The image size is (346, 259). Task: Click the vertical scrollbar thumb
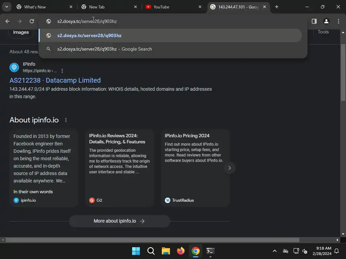coord(343,73)
